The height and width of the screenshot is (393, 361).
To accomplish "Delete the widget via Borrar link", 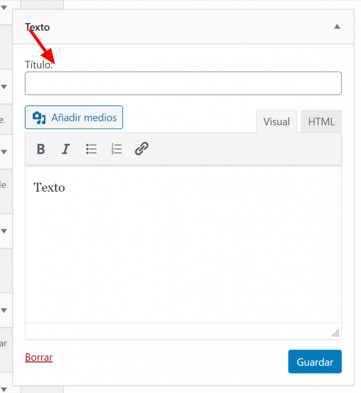I will pyautogui.click(x=39, y=357).
